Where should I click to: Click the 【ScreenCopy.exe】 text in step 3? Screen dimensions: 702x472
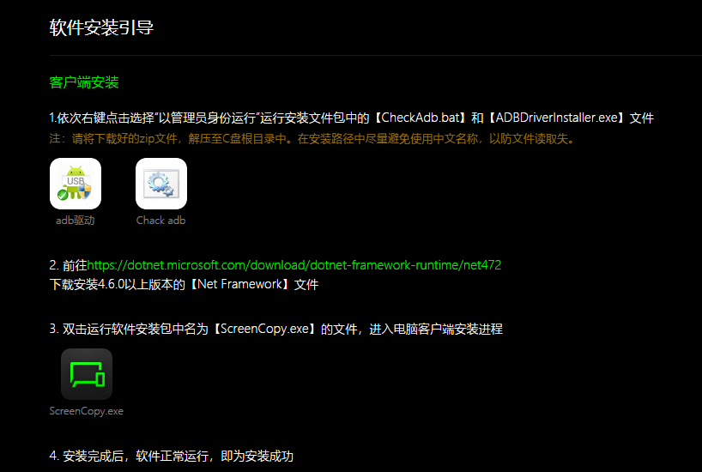tap(264, 330)
